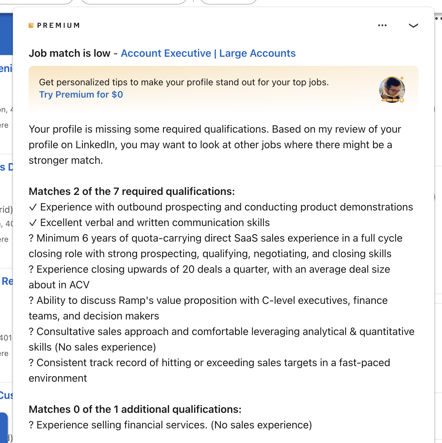Click the Job match is low heading
The height and width of the screenshot is (443, 442).
(x=69, y=53)
